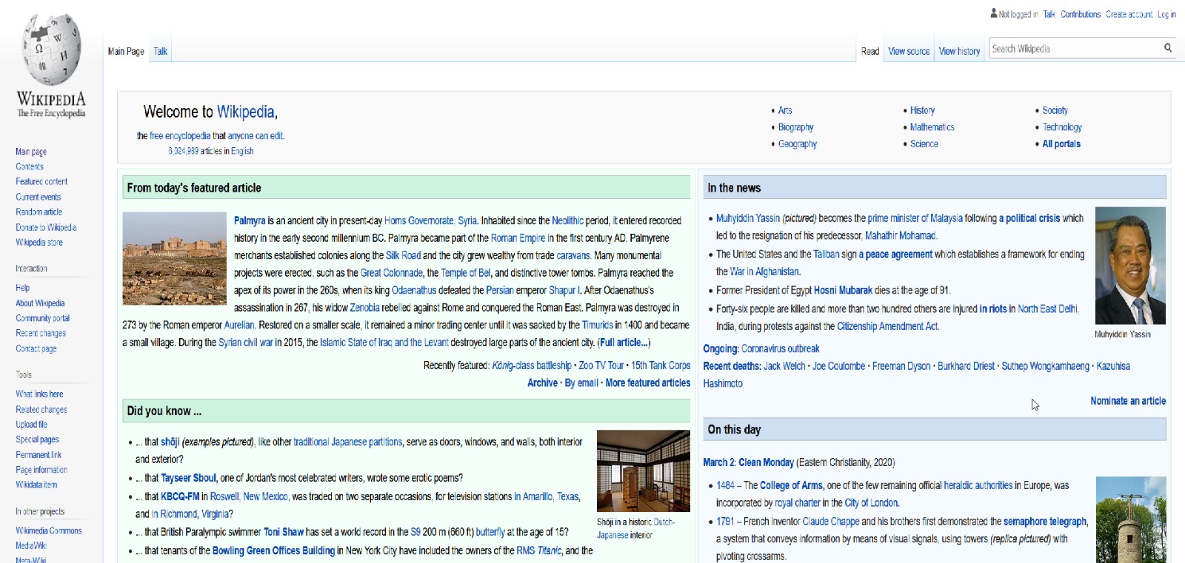The height and width of the screenshot is (563, 1185).
Task: Open the Hosni Mubarak news link
Action: 843,290
